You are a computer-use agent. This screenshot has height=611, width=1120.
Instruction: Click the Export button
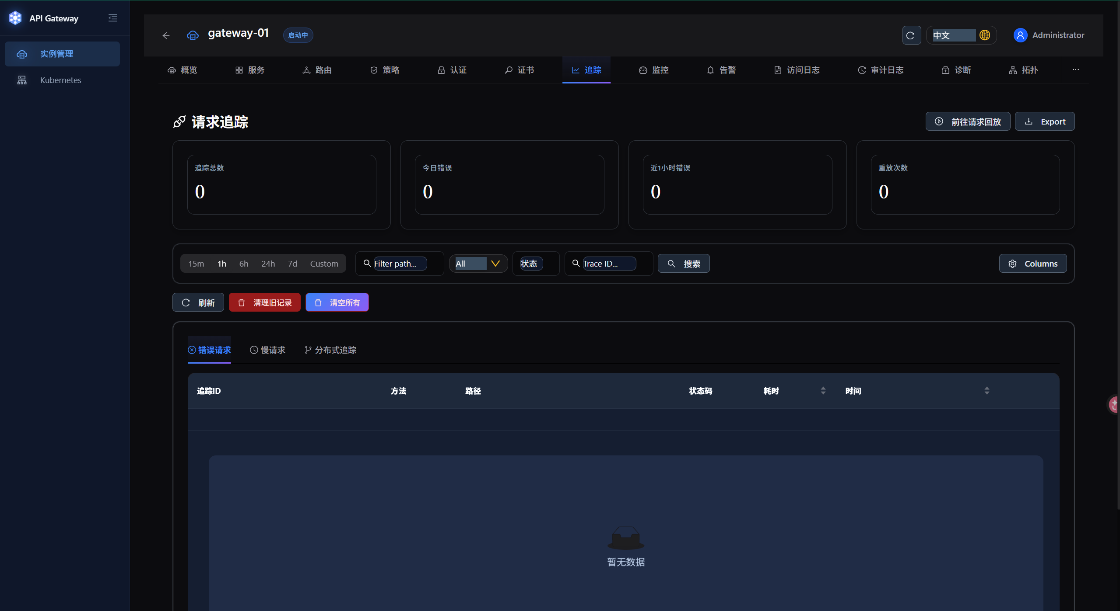(1045, 122)
